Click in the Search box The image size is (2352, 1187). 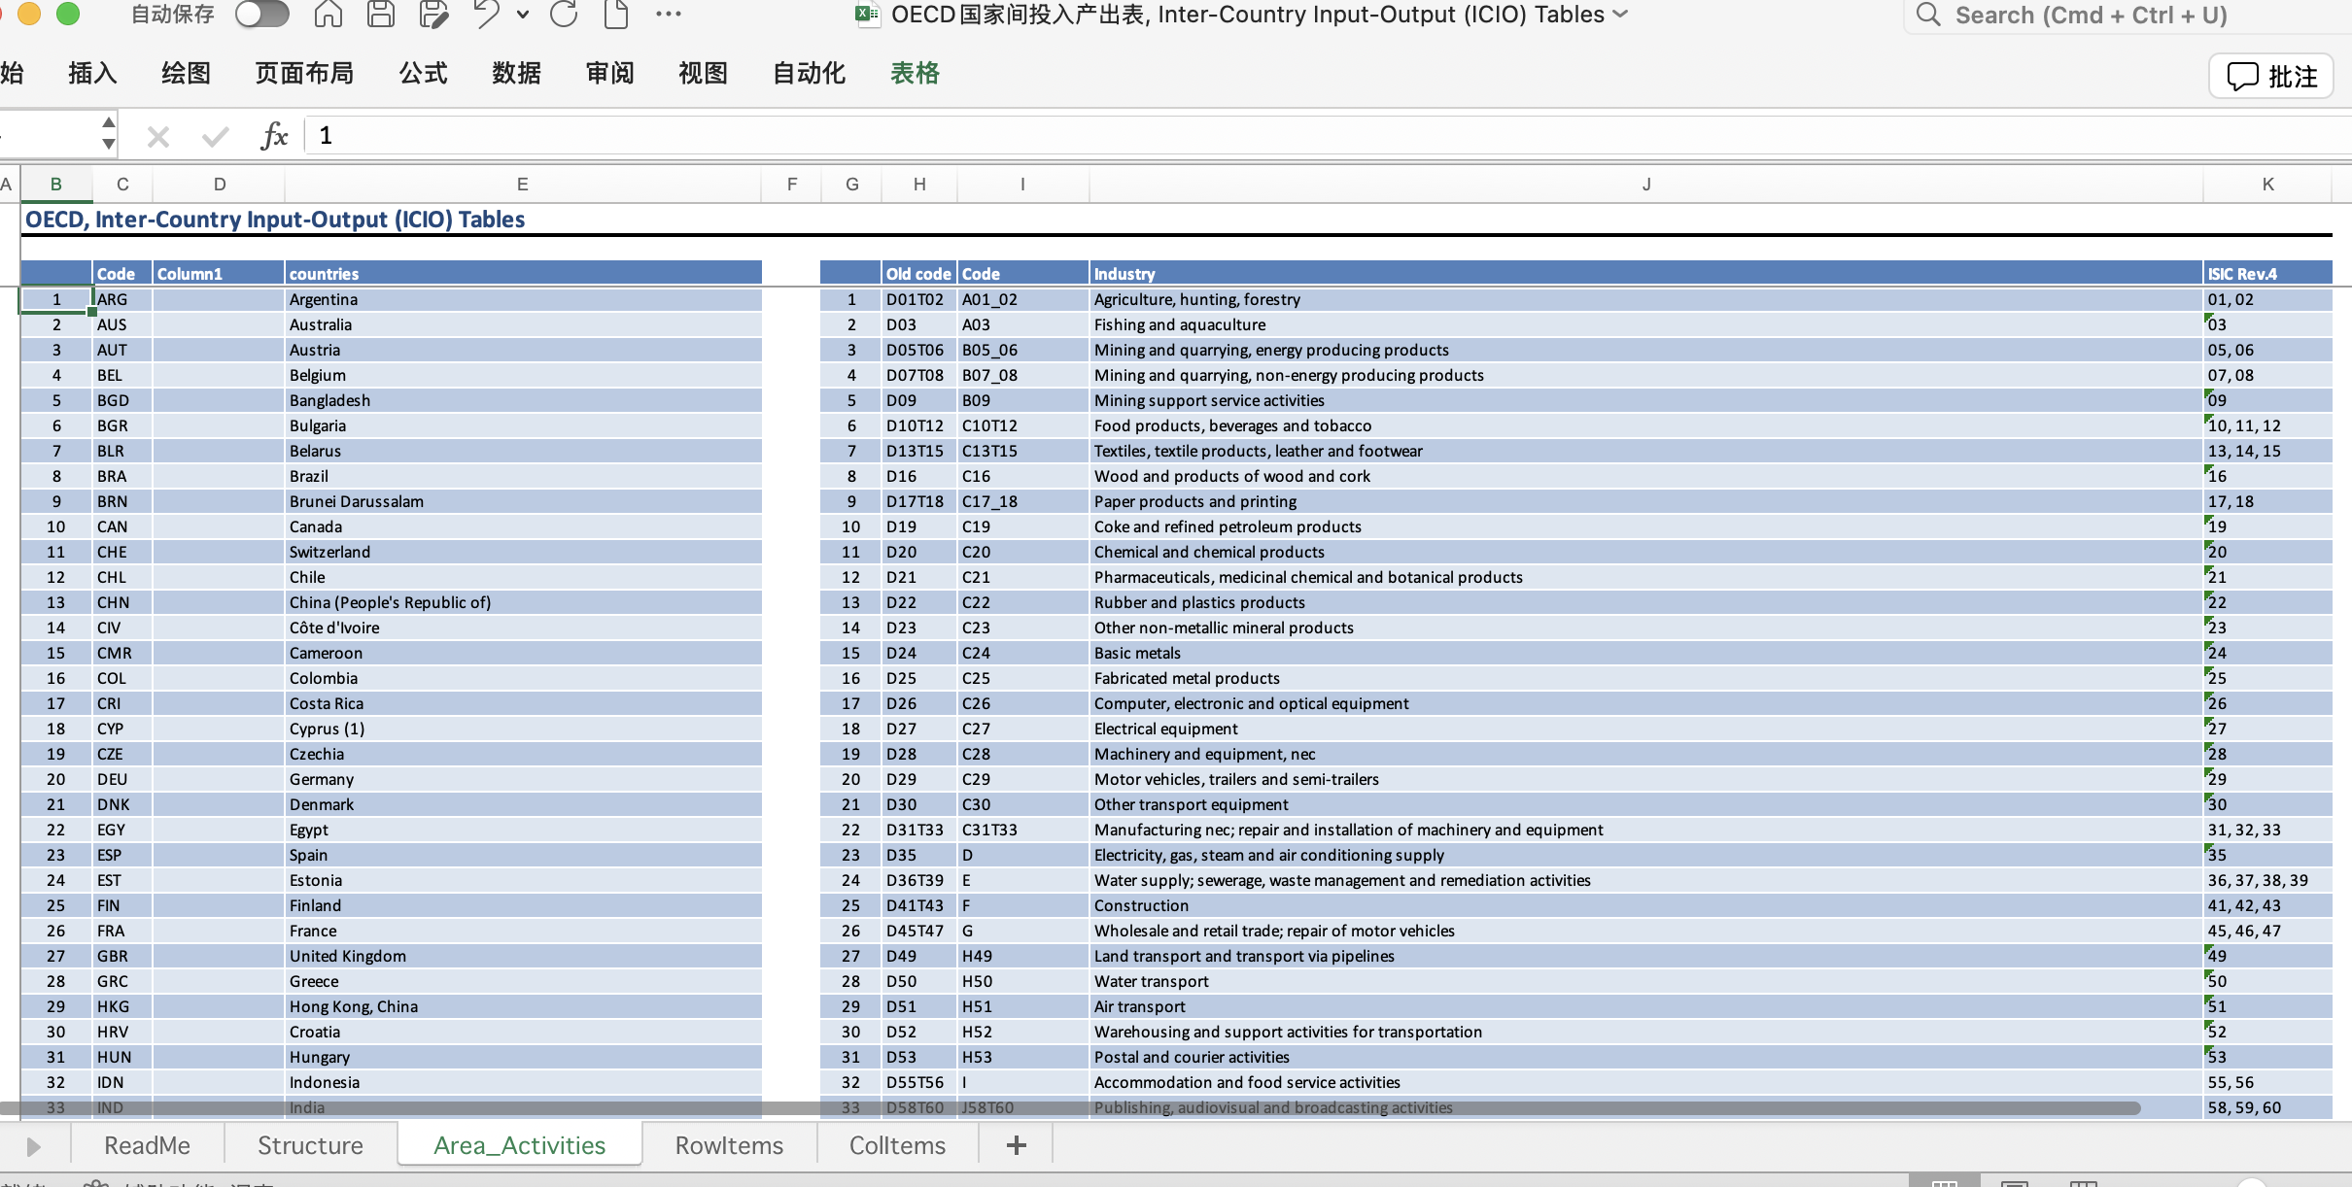[x=2090, y=15]
